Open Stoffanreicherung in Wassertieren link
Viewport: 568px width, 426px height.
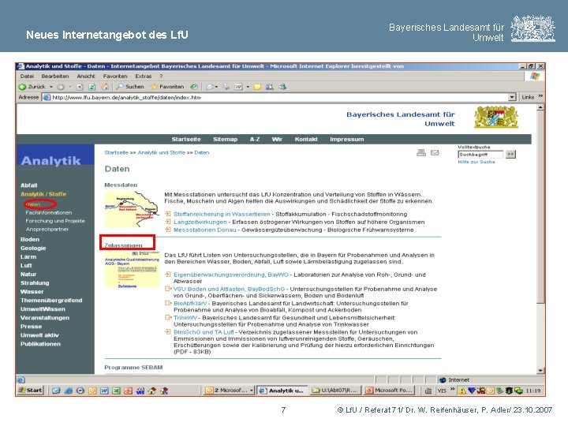[x=222, y=214]
